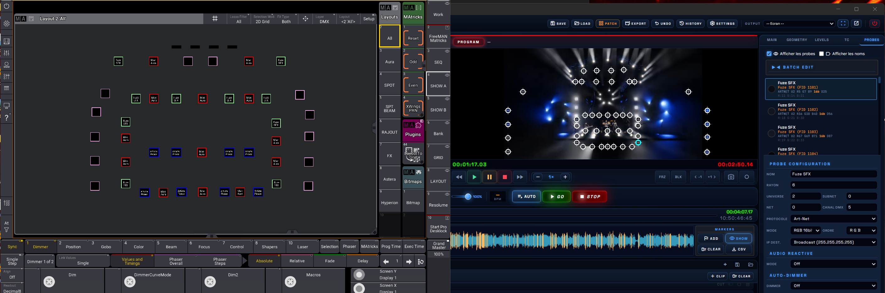Open the Output Ecran dropdown
The height and width of the screenshot is (293, 885).
click(x=798, y=24)
